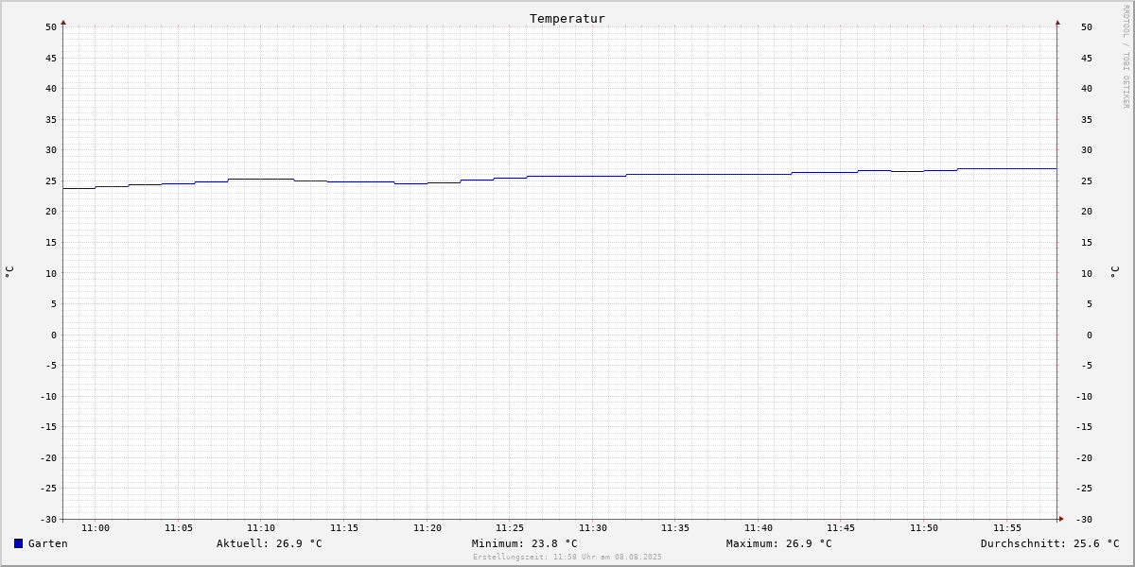
Task: Click the red arrowhead ending the time axis
Action: coord(1060,519)
